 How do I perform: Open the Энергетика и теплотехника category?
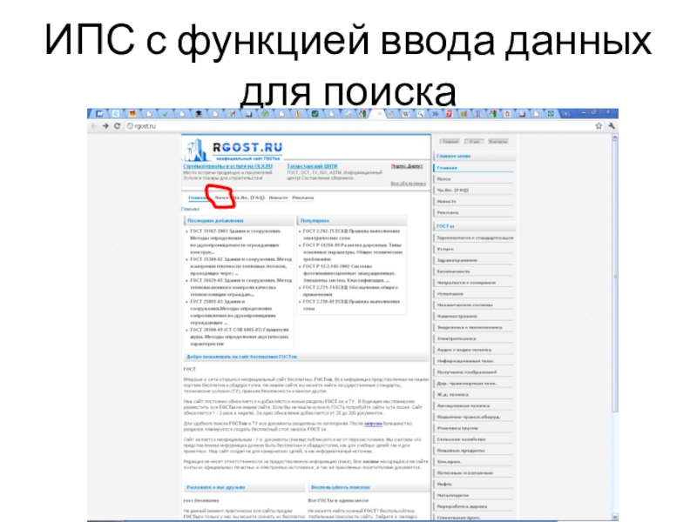point(473,327)
